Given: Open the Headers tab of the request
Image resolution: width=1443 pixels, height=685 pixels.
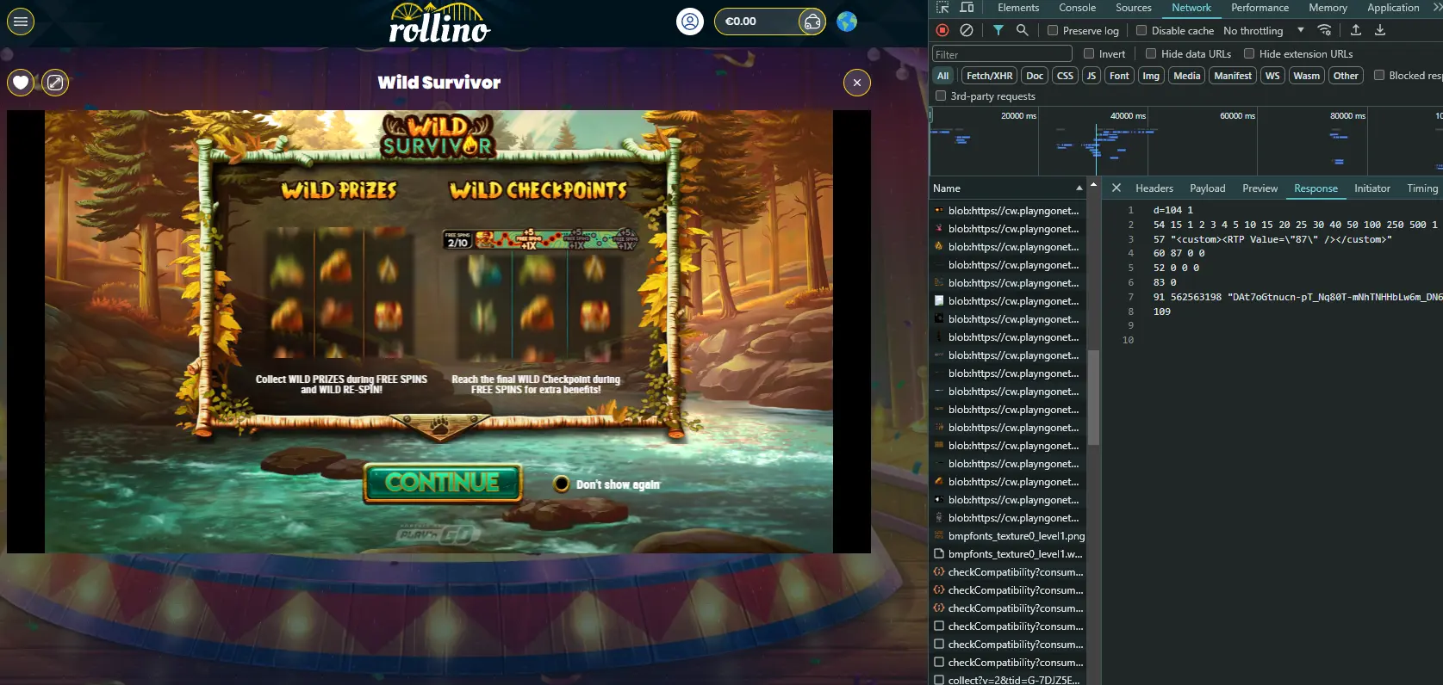Looking at the screenshot, I should (1154, 188).
